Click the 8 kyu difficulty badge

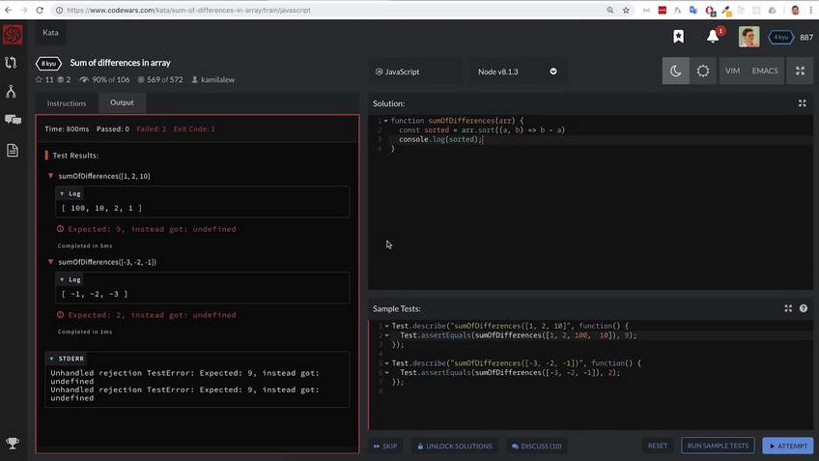click(x=48, y=63)
